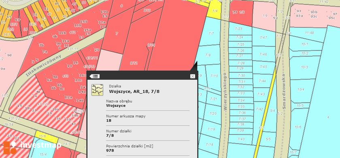This screenshot has height=158, width=340.
Task: Select the red parcel 9/12
Action: [134, 63]
